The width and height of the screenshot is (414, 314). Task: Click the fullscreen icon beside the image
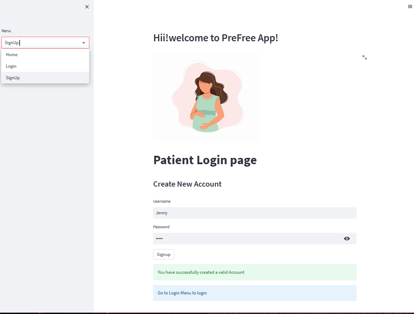[365, 57]
